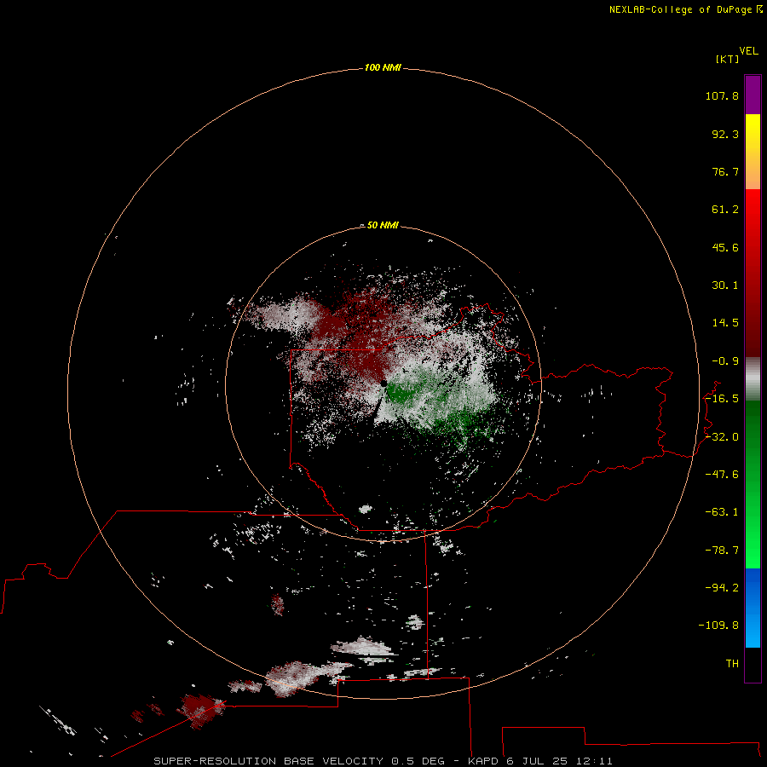Select the 92.3 legend value
The image size is (767, 767).
(x=725, y=134)
